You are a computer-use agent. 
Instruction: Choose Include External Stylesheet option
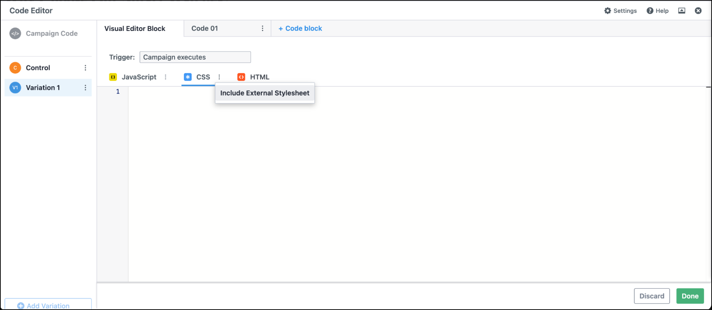(x=265, y=93)
